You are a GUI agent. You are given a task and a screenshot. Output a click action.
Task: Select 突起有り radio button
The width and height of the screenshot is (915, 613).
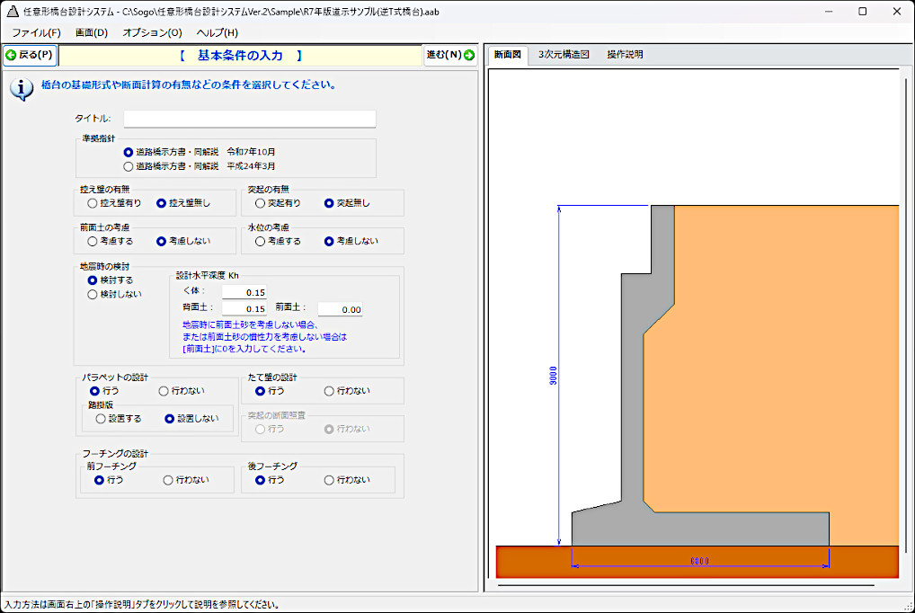[x=261, y=203]
